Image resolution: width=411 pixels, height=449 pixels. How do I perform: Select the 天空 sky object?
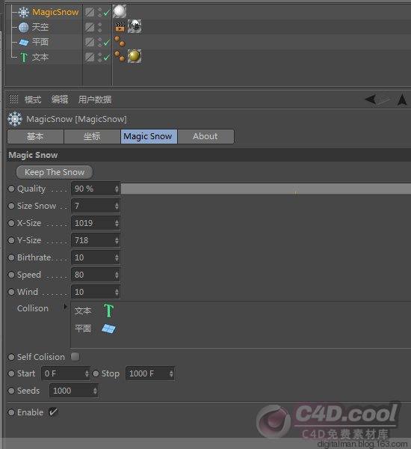tap(40, 27)
